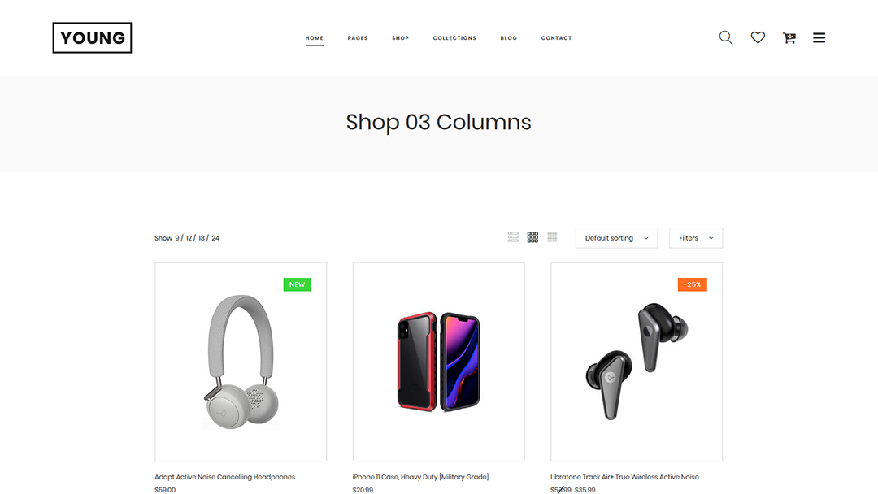
Task: Open the shopping cart icon
Action: pyautogui.click(x=789, y=37)
